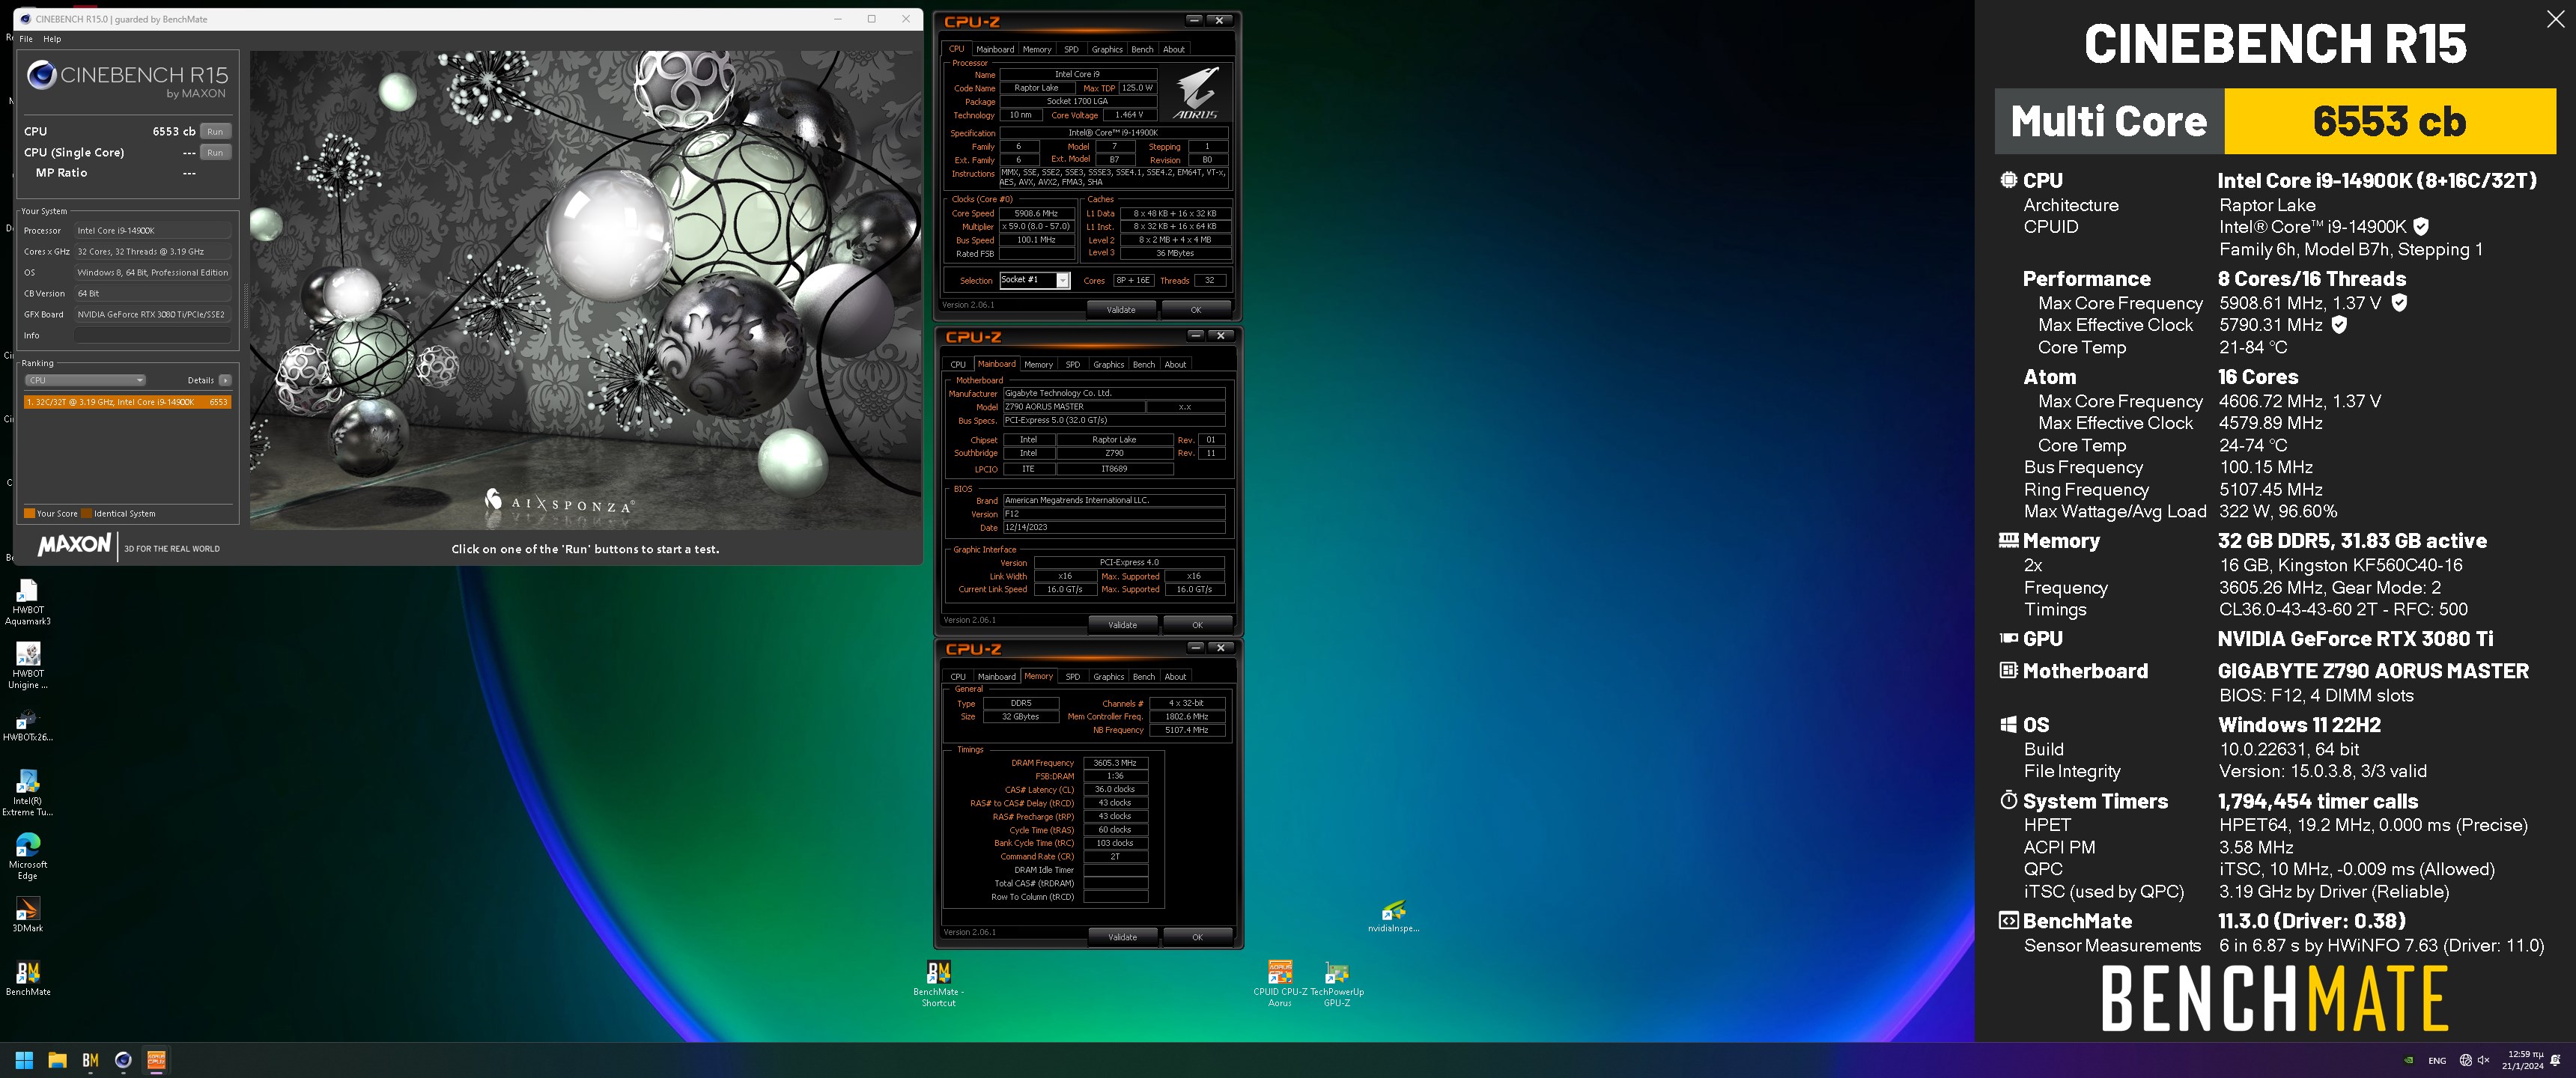Click Validate in Mainboard CPU-Z window
Screen dimensions: 2576x1078
1122,625
